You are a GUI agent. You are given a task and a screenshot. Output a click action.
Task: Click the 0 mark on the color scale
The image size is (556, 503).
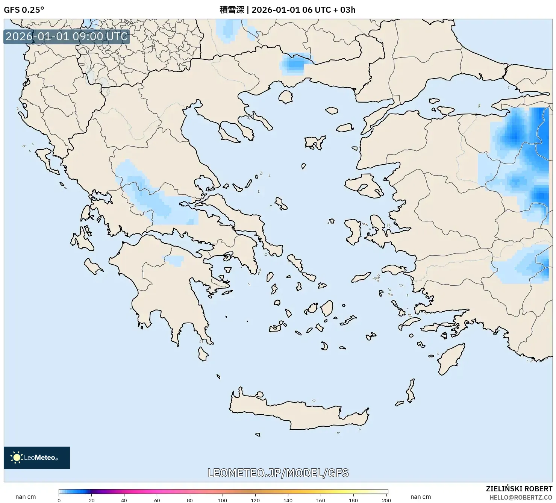(59, 500)
